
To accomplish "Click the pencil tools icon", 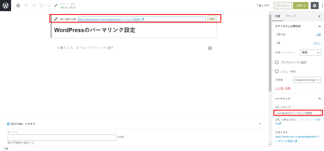I will (56, 5).
